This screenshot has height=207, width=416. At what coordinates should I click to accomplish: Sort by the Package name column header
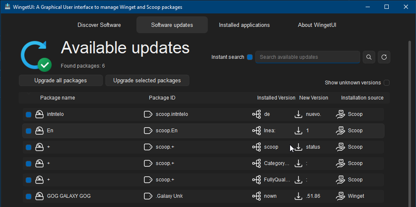pyautogui.click(x=58, y=98)
